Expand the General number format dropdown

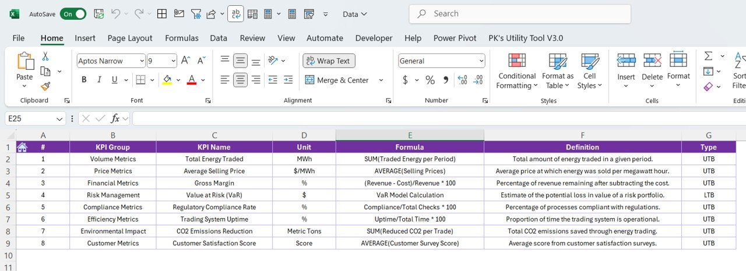tap(481, 61)
